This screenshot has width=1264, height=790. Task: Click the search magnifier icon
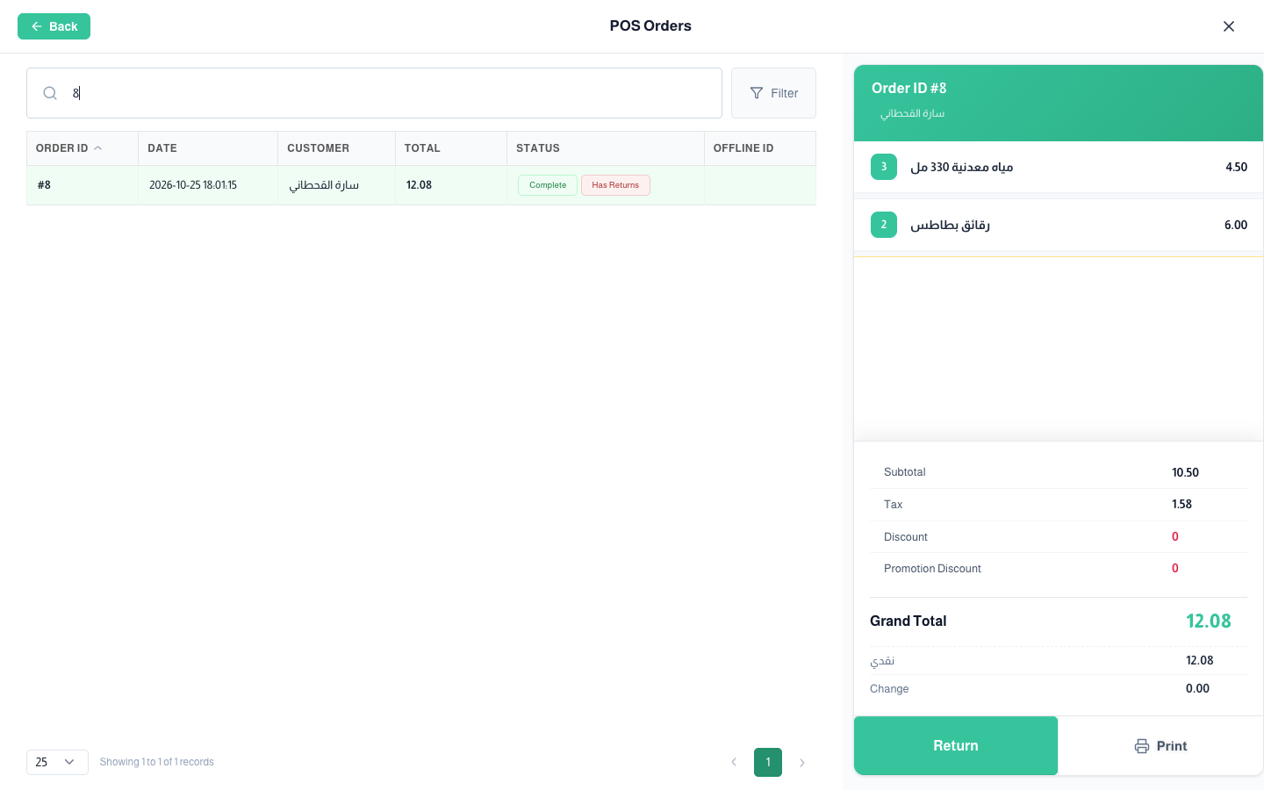coord(50,93)
